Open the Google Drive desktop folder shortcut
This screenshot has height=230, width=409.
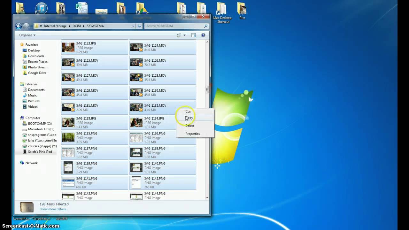pyautogui.click(x=142, y=8)
